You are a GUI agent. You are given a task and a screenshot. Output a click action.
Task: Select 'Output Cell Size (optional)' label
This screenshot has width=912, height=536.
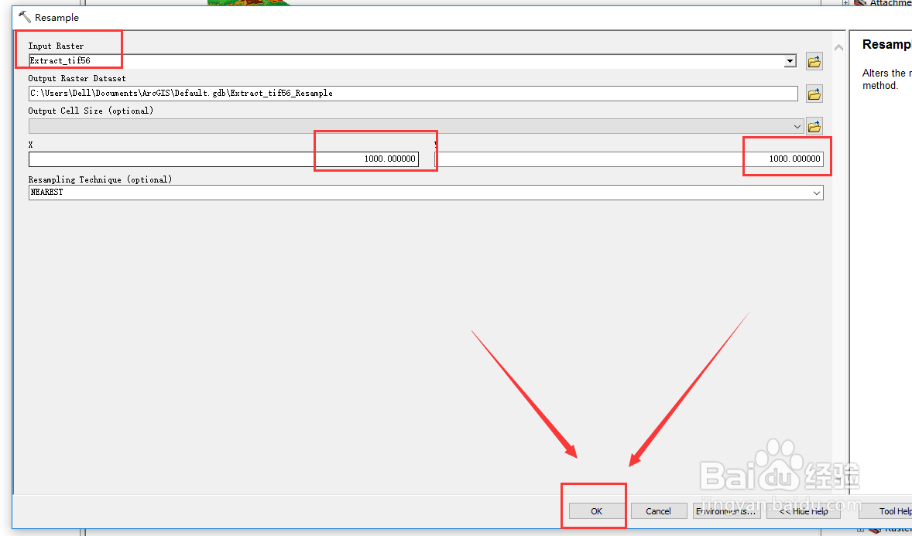coord(91,111)
